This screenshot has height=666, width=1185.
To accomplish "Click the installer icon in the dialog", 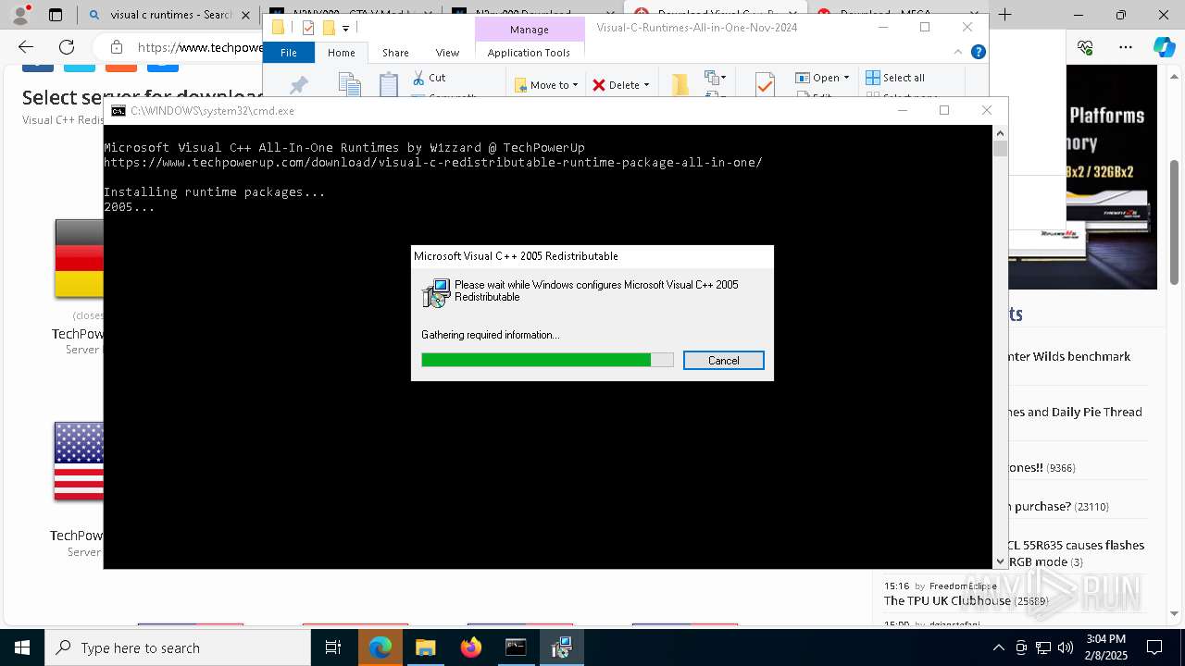I will 436,293.
